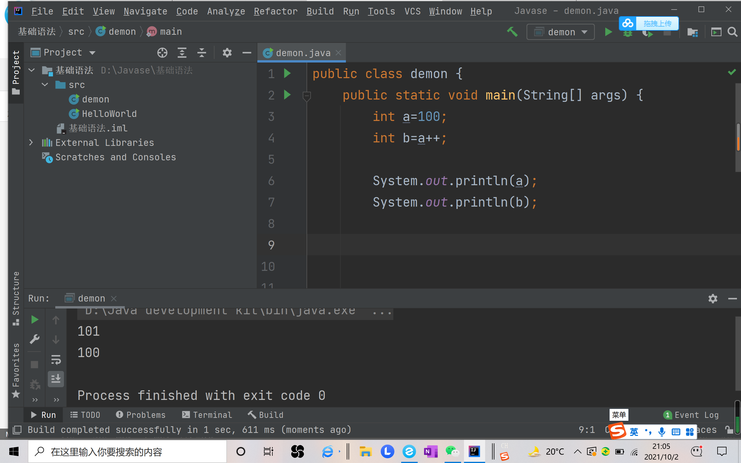
Task: Click the Build project hammer icon
Action: click(x=512, y=32)
